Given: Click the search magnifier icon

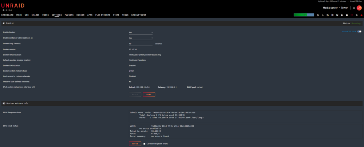Looking at the screenshot, I should click(357, 15).
